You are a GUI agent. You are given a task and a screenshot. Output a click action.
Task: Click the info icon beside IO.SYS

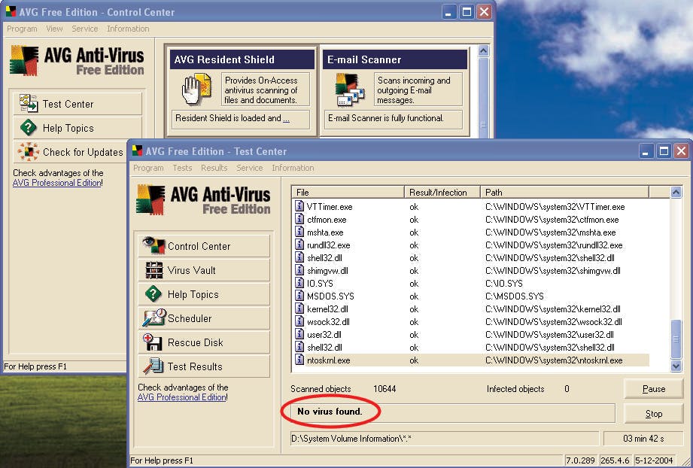pos(299,283)
